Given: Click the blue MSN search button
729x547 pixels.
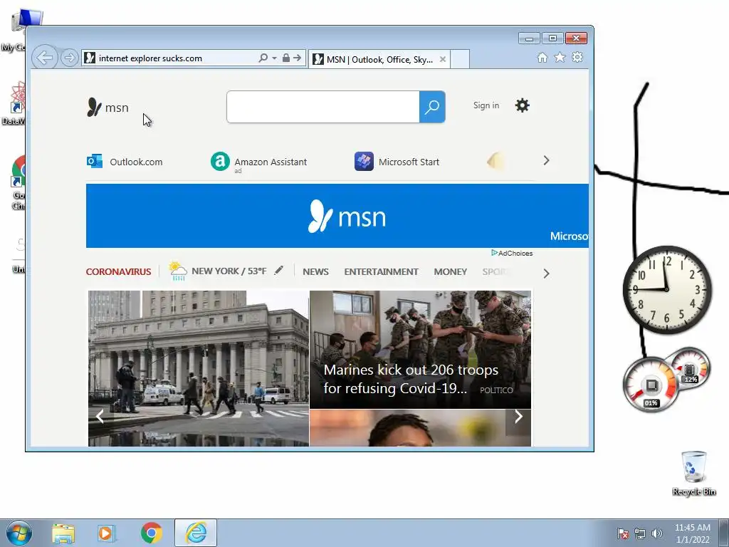Looking at the screenshot, I should click(x=432, y=107).
